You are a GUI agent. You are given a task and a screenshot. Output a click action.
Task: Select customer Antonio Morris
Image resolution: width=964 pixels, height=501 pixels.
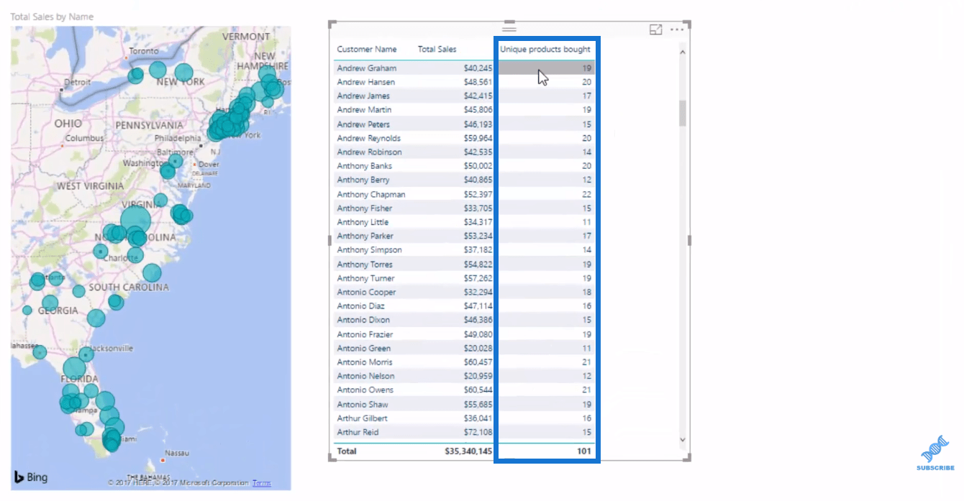365,362
